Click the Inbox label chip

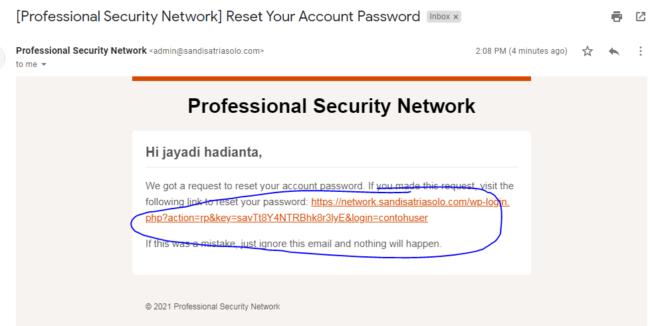[x=440, y=17]
